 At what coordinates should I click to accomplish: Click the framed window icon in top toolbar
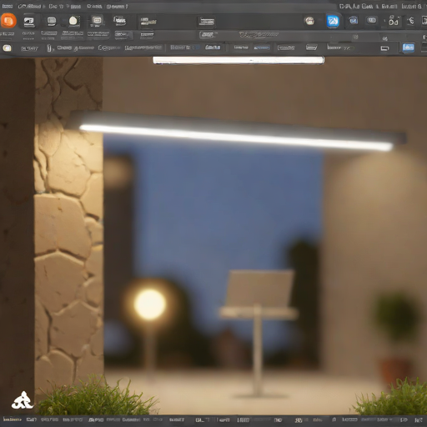click(97, 20)
